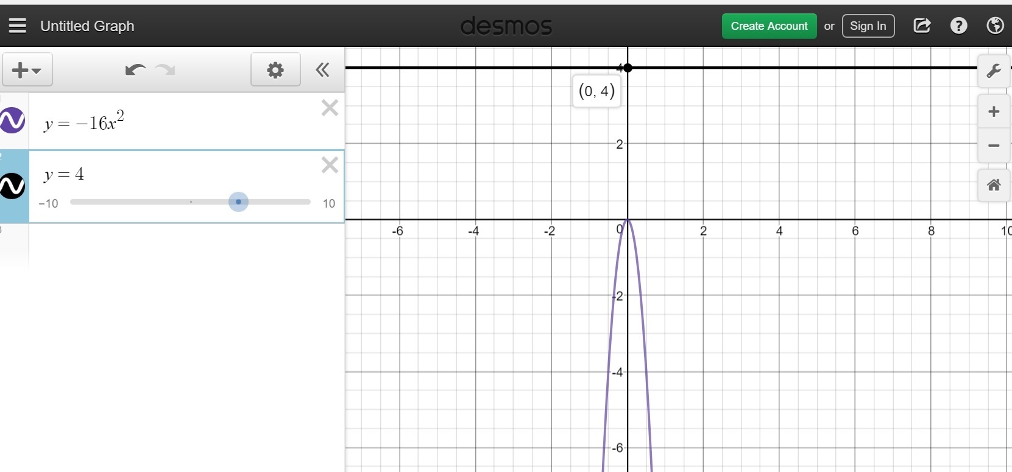Click the slider maximum value 10
The height and width of the screenshot is (472, 1012).
pos(329,203)
